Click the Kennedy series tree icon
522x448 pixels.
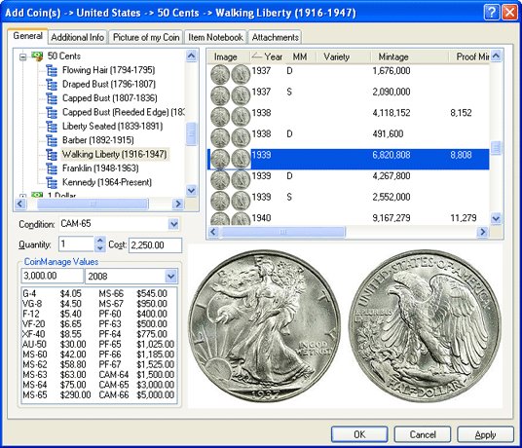pyautogui.click(x=52, y=182)
